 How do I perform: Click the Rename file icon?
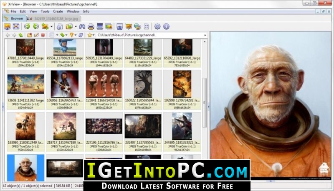(x=36, y=35)
